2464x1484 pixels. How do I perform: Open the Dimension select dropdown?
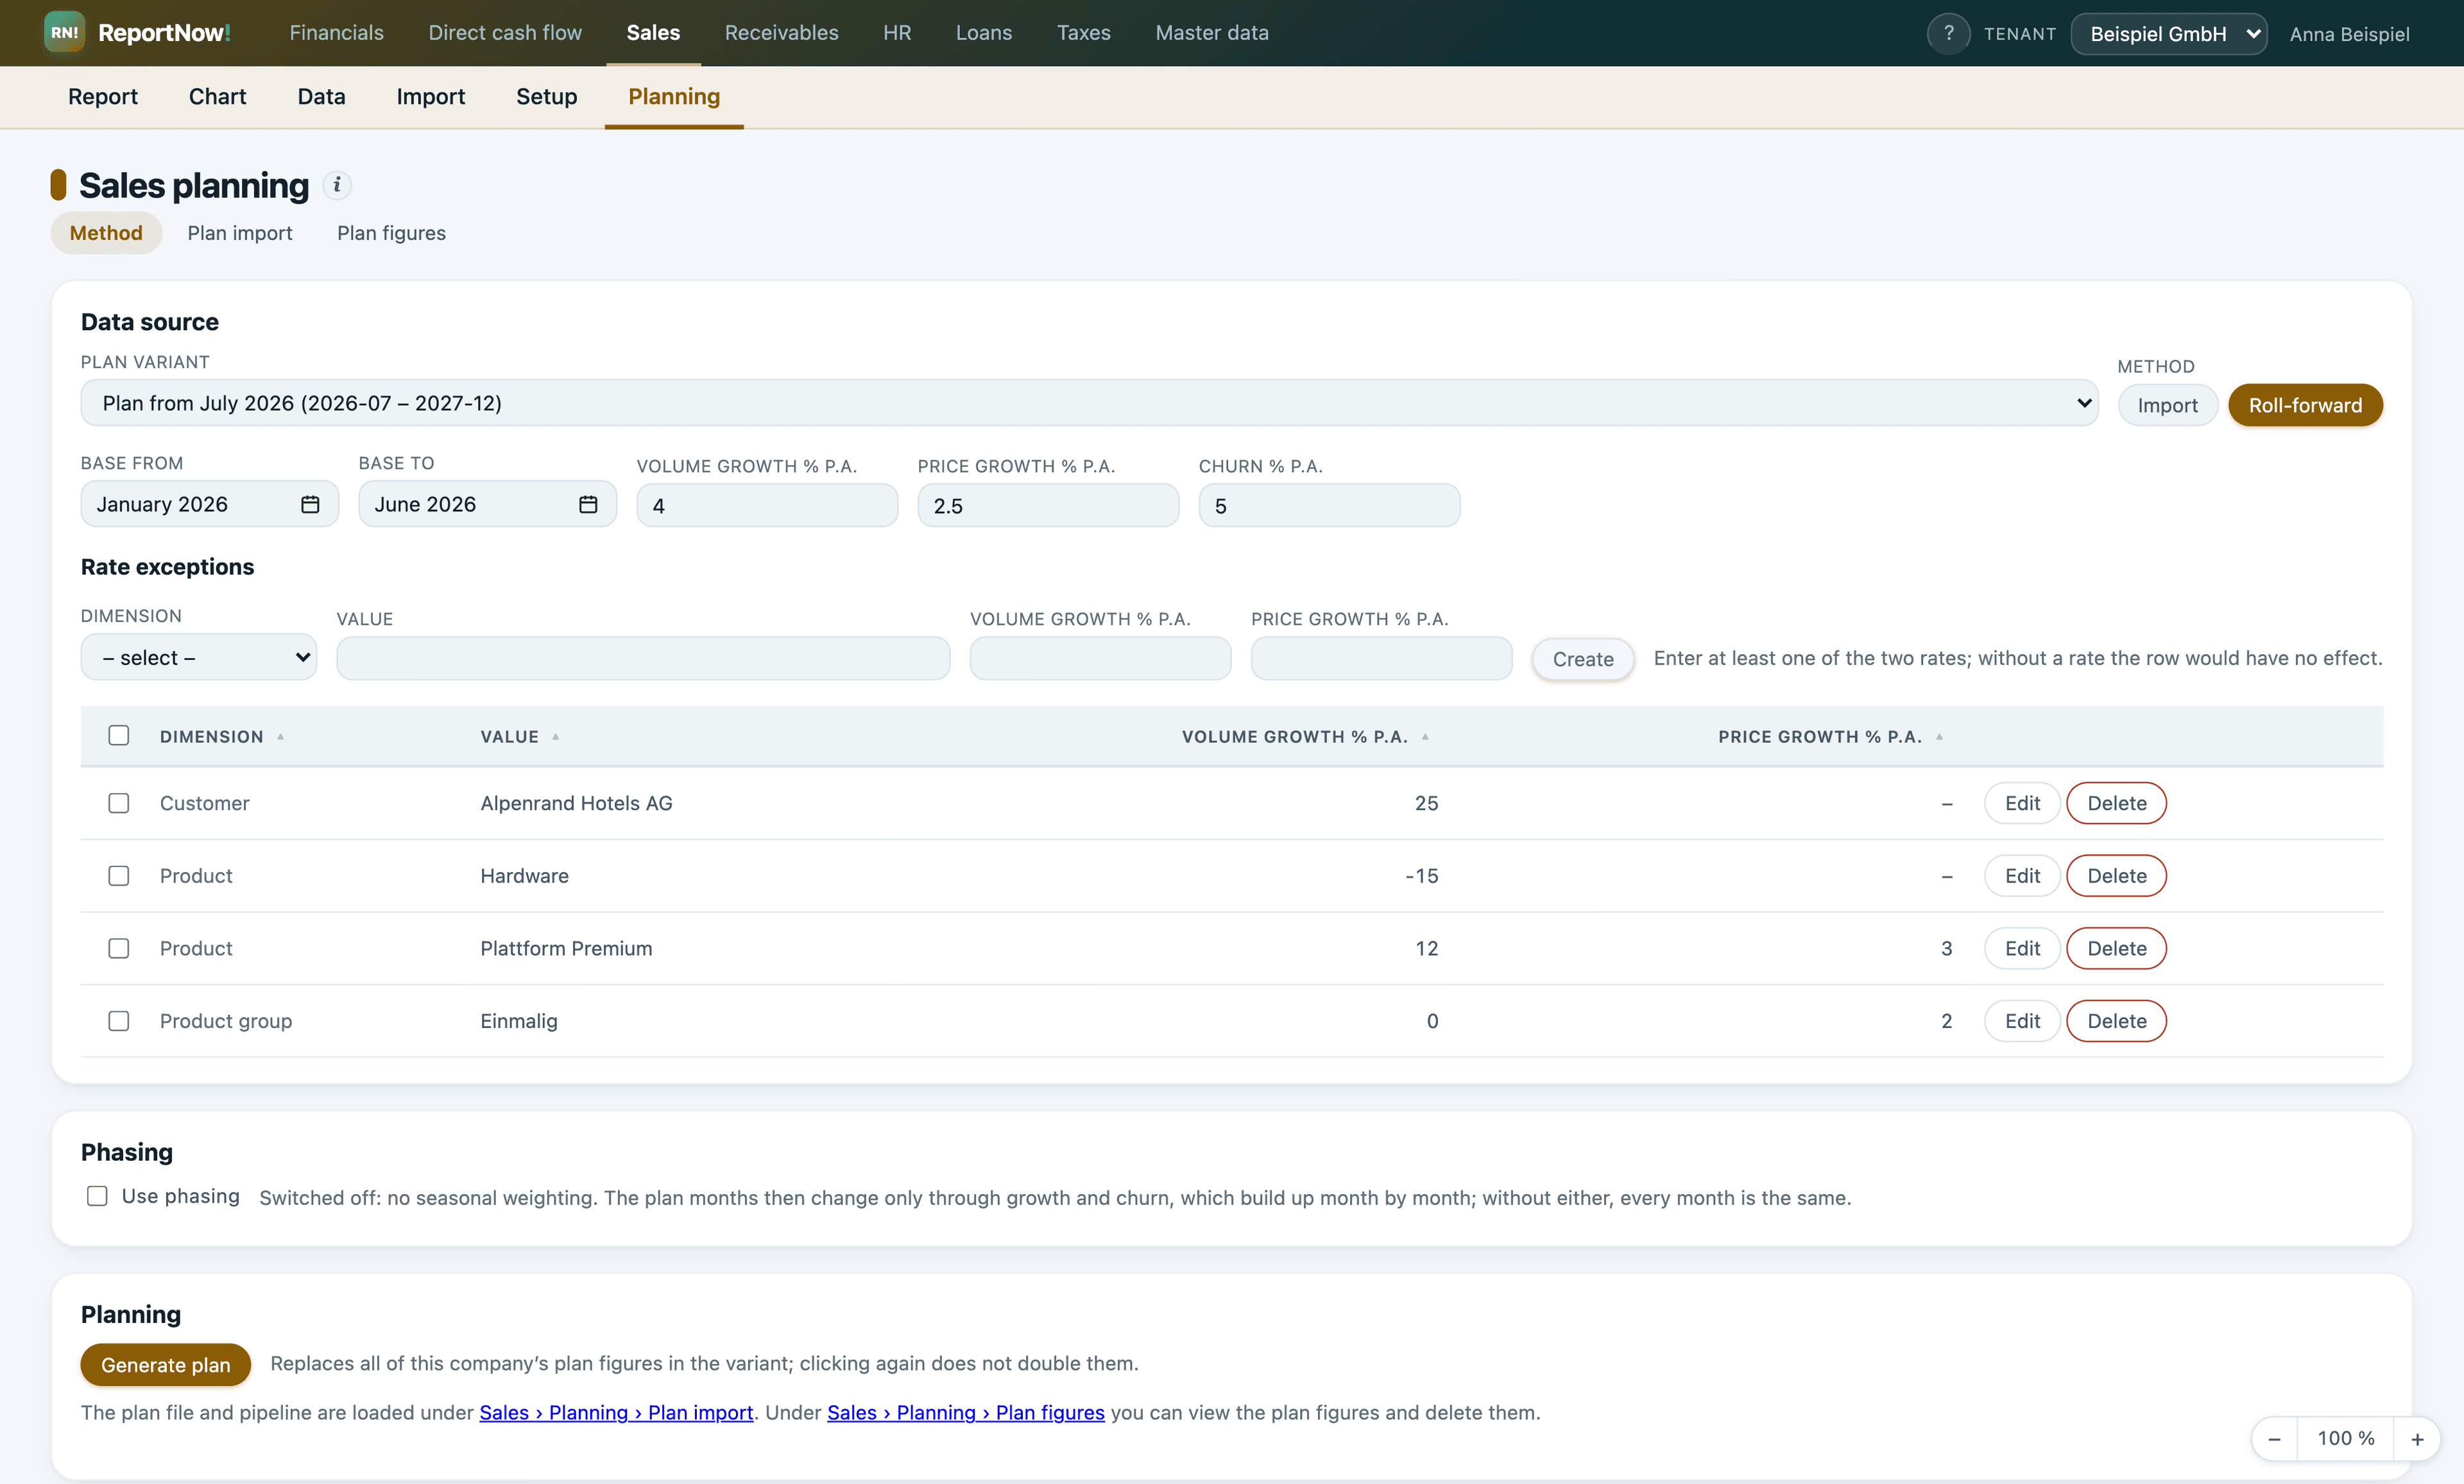click(199, 657)
